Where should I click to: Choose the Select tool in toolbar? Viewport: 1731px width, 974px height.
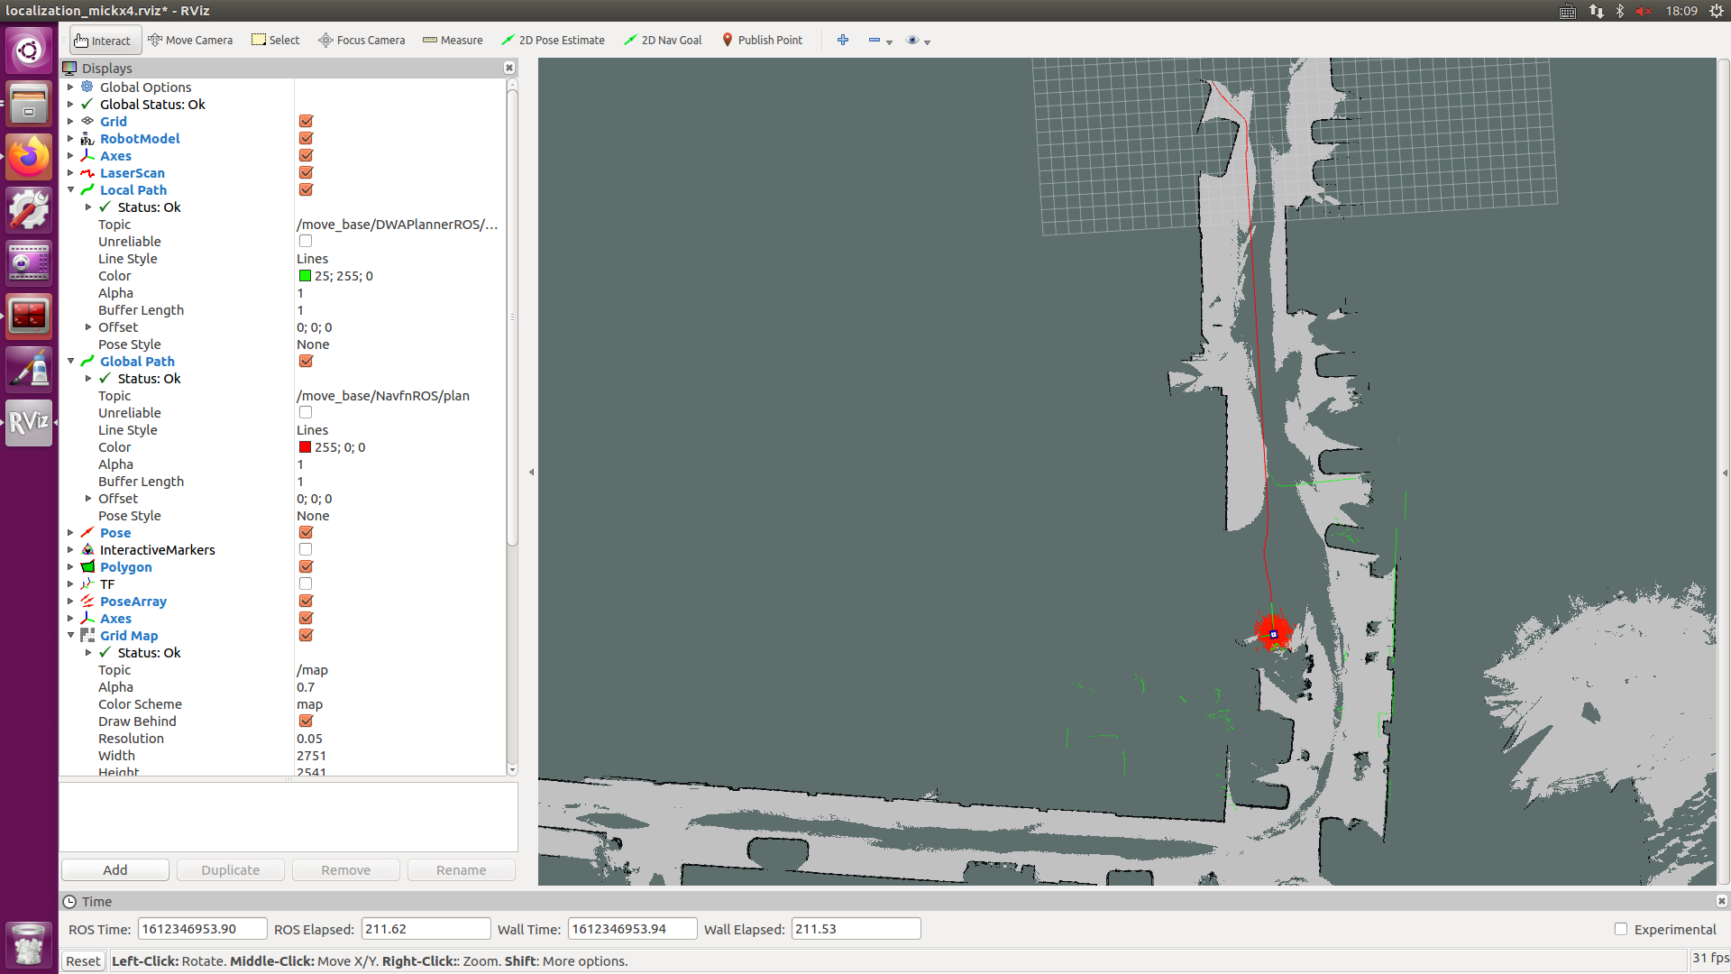tap(275, 41)
